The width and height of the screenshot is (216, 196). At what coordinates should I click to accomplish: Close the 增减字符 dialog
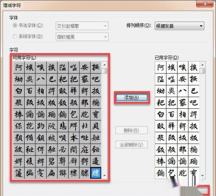point(205,3)
